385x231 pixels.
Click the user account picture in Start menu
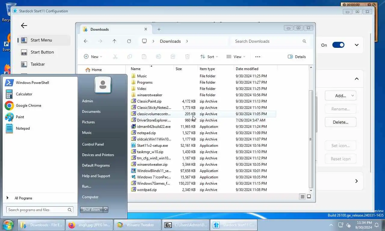103,85
